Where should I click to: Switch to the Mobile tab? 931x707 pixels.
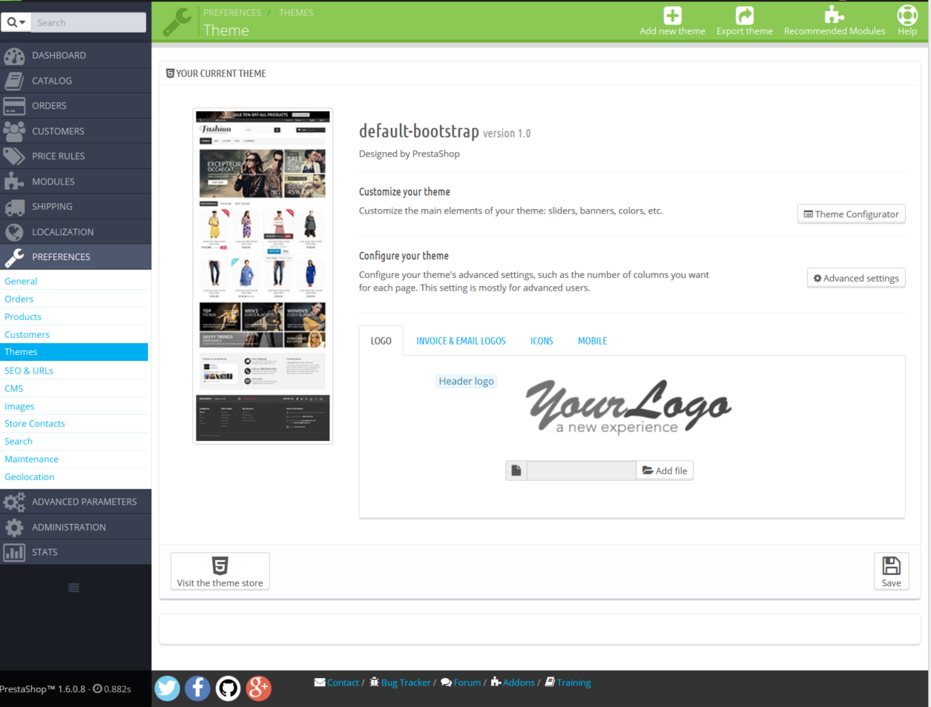point(592,341)
